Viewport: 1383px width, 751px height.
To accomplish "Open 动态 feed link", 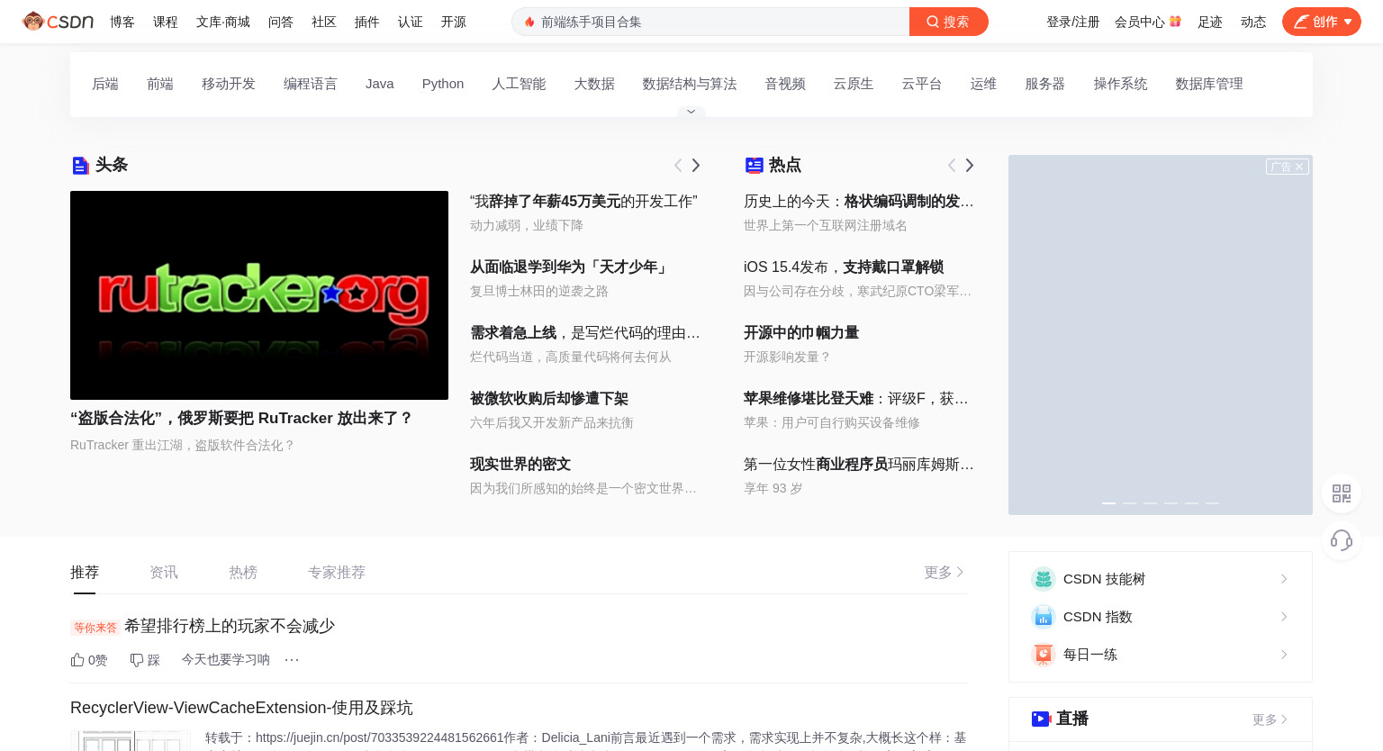I will click(x=1252, y=22).
